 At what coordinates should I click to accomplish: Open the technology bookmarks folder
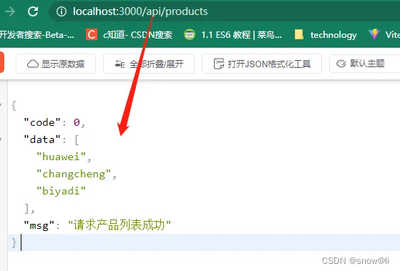tap(326, 34)
